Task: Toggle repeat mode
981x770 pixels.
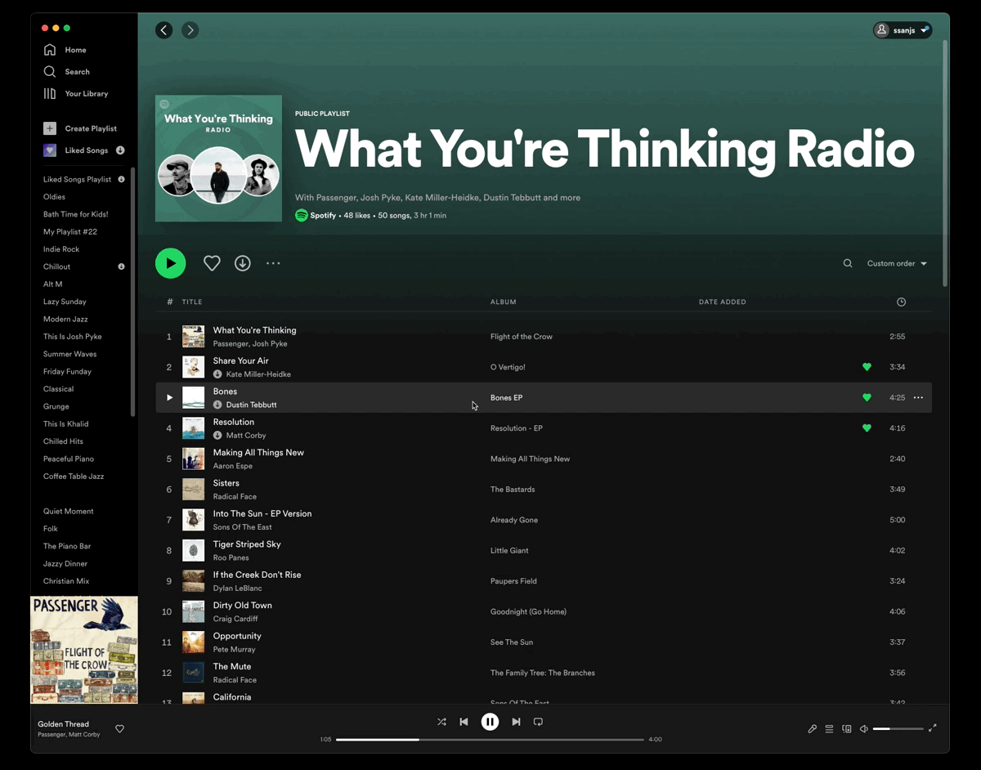Action: coord(538,722)
